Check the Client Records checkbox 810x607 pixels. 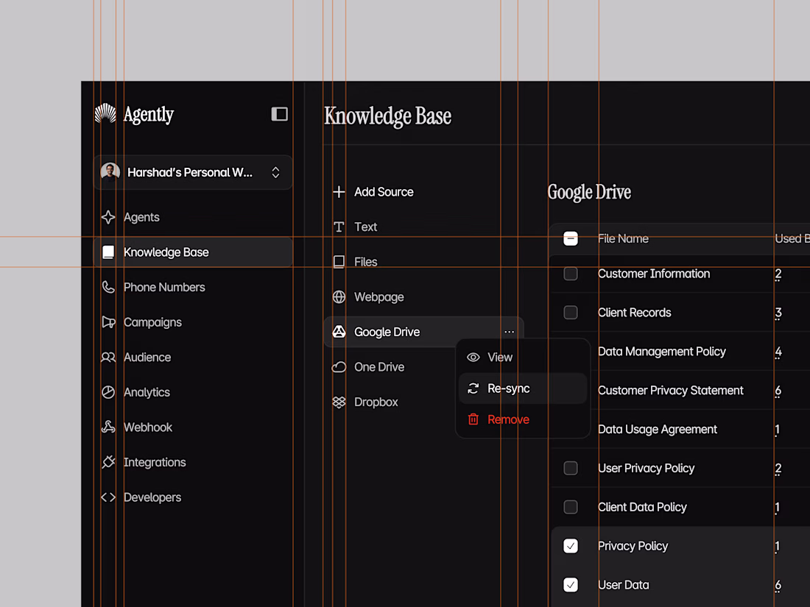(x=571, y=312)
